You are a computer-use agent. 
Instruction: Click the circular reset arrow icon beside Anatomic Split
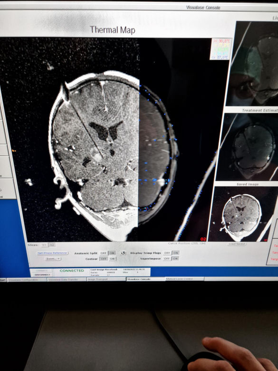tap(123, 253)
